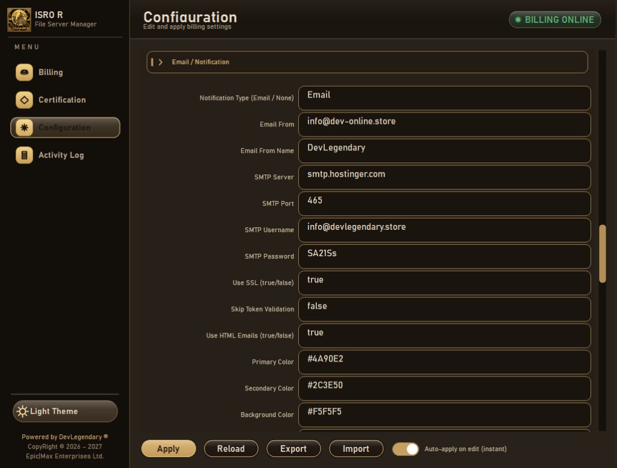Edit the Primary Color #4A90E2 field
The height and width of the screenshot is (468, 617).
445,362
